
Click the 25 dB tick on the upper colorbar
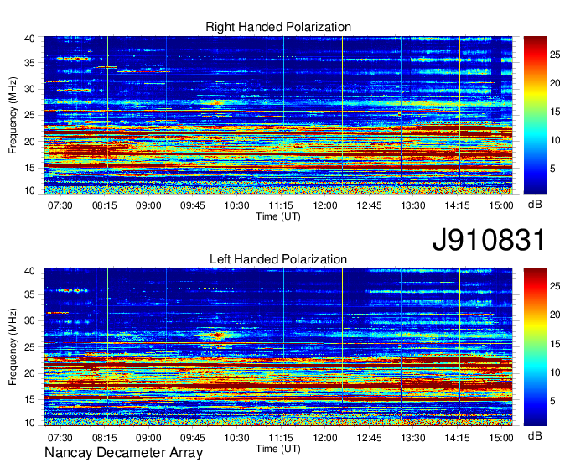(555, 55)
